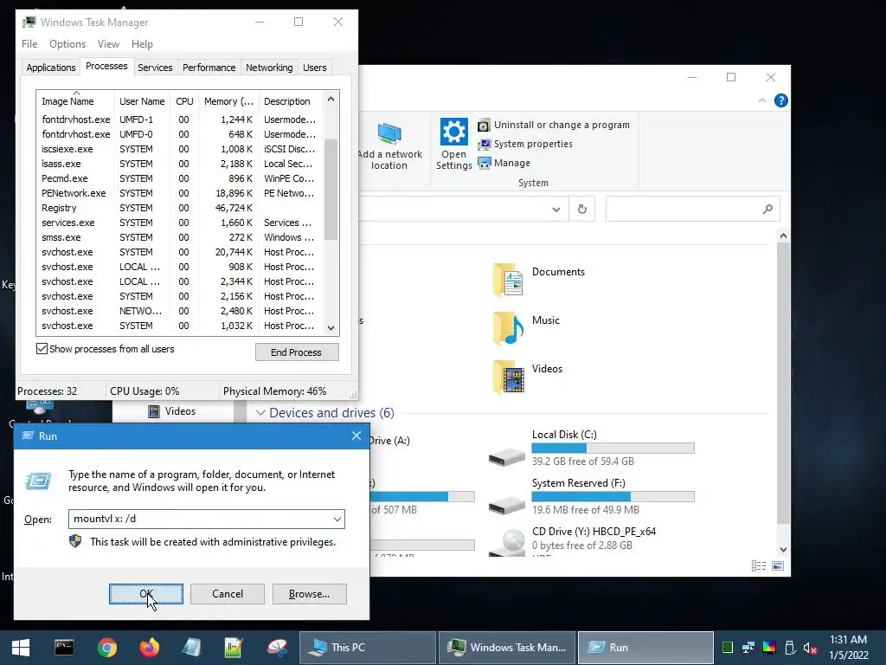This screenshot has width=886, height=665.
Task: Click Uninstall or change a program
Action: [554, 125]
